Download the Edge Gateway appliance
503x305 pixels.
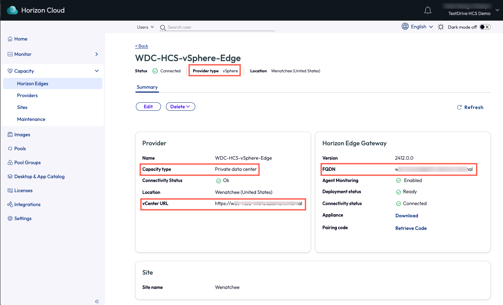(x=407, y=216)
